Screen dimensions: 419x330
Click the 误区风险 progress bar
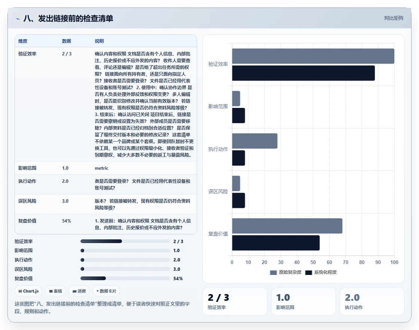pyautogui.click(x=125, y=269)
